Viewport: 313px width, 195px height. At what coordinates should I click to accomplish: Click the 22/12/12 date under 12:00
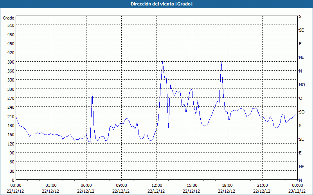(156, 191)
